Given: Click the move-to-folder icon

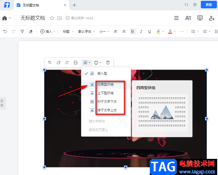Looking at the screenshot, I should tap(60, 18).
